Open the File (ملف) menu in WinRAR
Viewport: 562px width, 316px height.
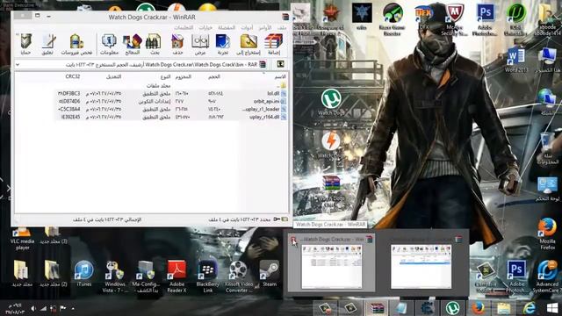coord(282,27)
